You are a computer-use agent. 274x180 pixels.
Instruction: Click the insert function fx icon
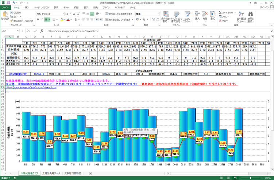click(42, 31)
